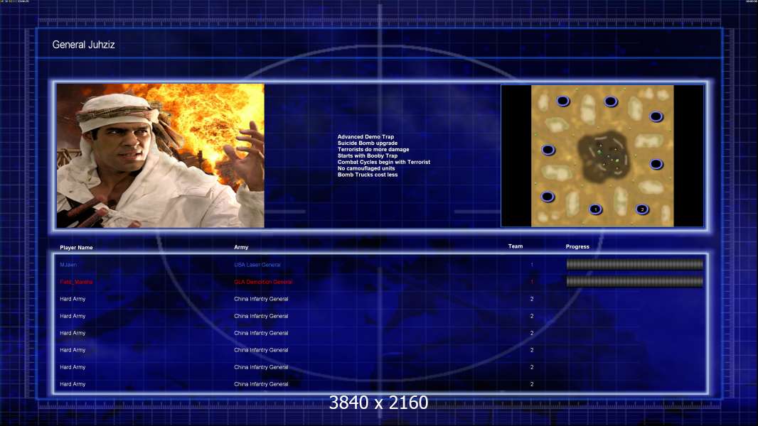The image size is (758, 426).
Task: Click the 'Army' column header
Action: [241, 247]
